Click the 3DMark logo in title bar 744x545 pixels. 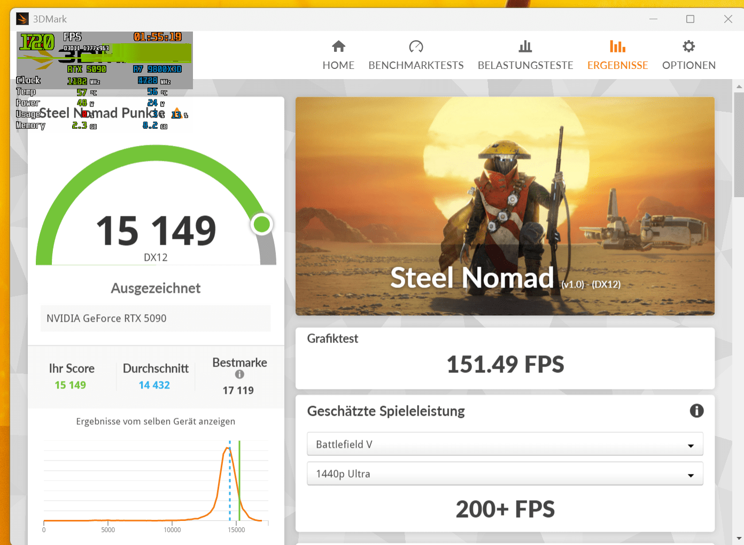click(x=22, y=19)
